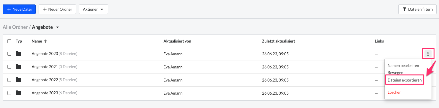
Task: Select Bewegen in the context menu
Action: [x=395, y=73]
